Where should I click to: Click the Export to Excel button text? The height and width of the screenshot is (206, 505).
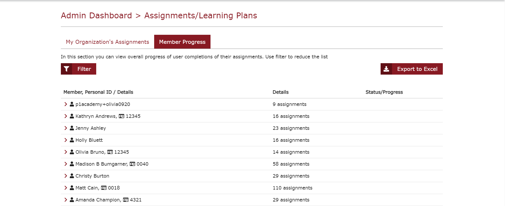click(x=417, y=69)
